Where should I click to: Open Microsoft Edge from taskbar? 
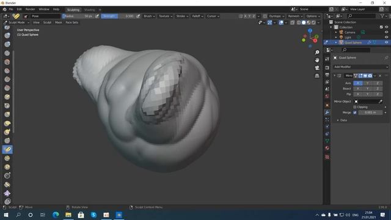point(56,215)
